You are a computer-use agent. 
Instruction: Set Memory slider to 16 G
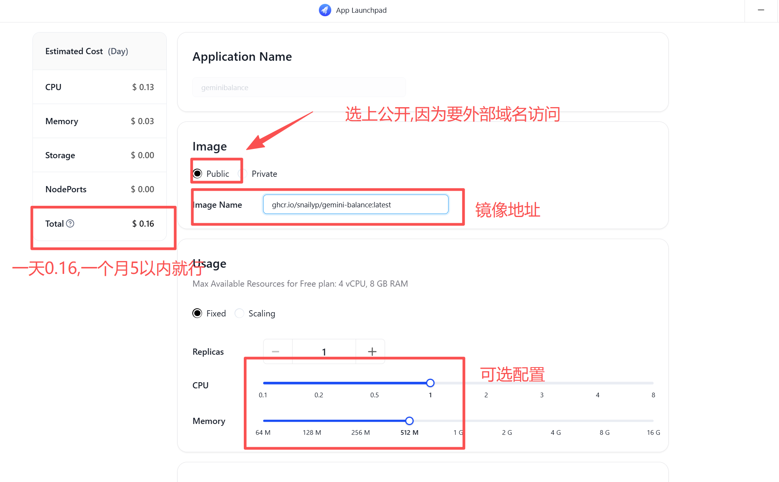(653, 420)
